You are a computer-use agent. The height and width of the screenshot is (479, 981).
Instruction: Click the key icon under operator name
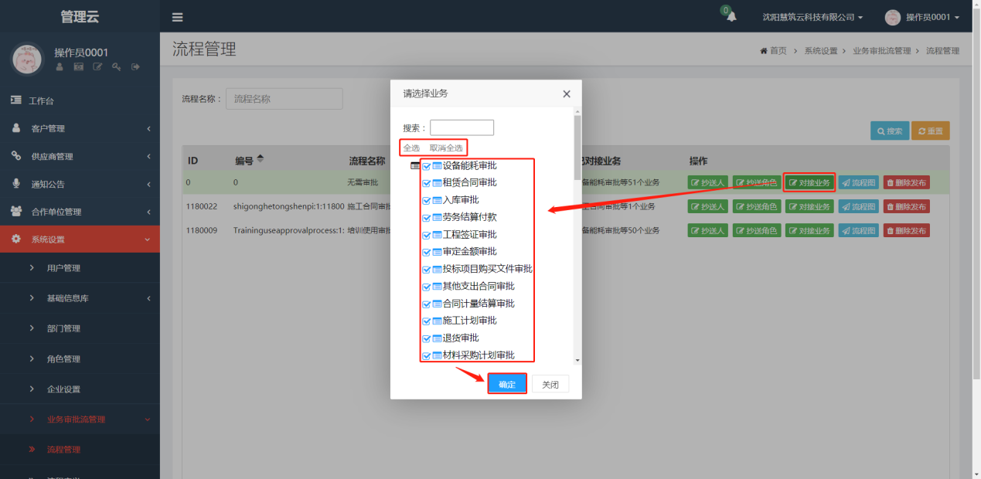coord(117,67)
